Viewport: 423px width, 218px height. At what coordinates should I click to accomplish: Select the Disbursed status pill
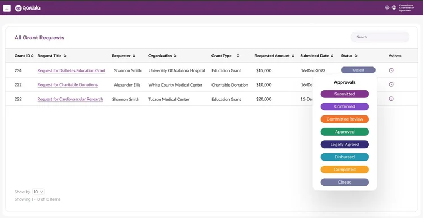point(345,157)
